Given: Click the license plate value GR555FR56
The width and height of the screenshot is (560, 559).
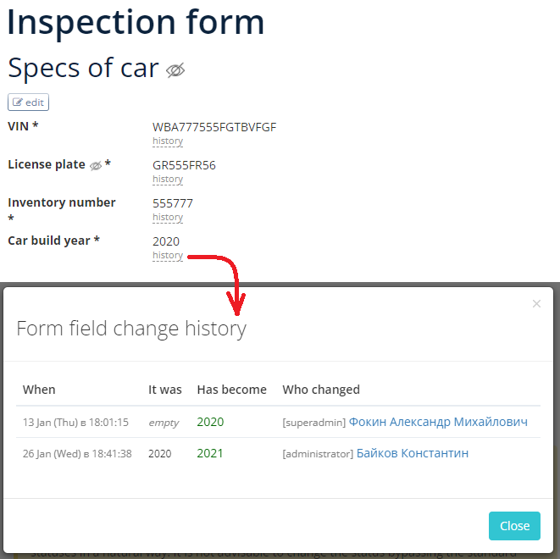Looking at the screenshot, I should click(184, 165).
